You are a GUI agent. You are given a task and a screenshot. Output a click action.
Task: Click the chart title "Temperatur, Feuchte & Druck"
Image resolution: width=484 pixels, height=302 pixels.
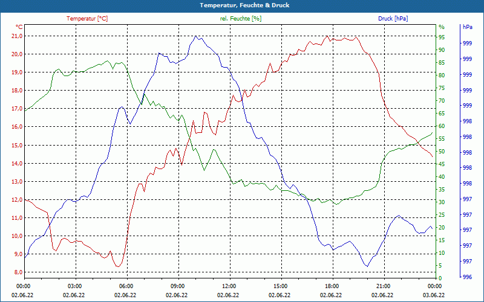244,5
